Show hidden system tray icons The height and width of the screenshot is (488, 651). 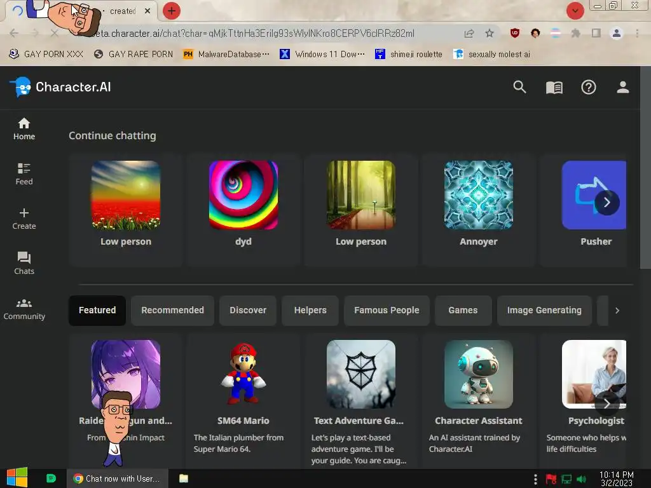[x=535, y=479]
